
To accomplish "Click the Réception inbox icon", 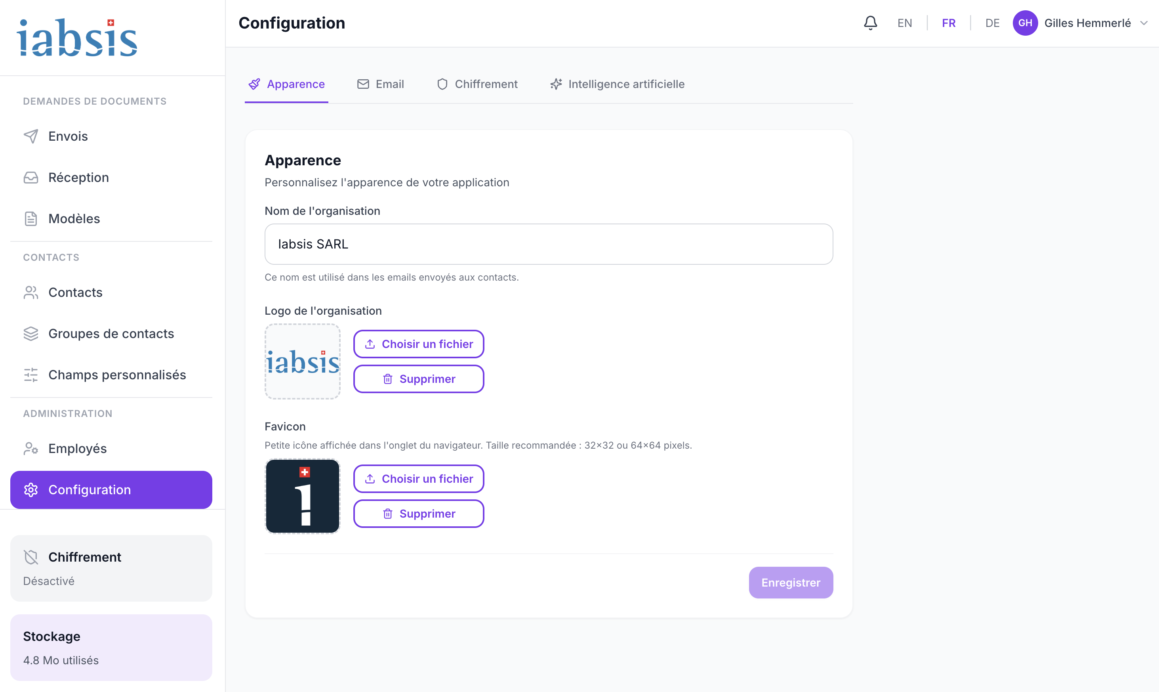I will point(30,177).
